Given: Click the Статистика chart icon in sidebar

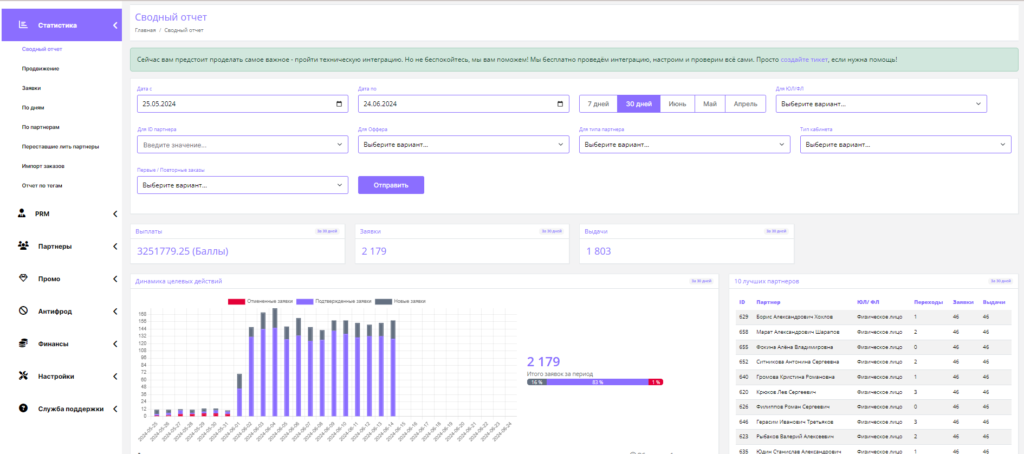Looking at the screenshot, I should pyautogui.click(x=23, y=25).
